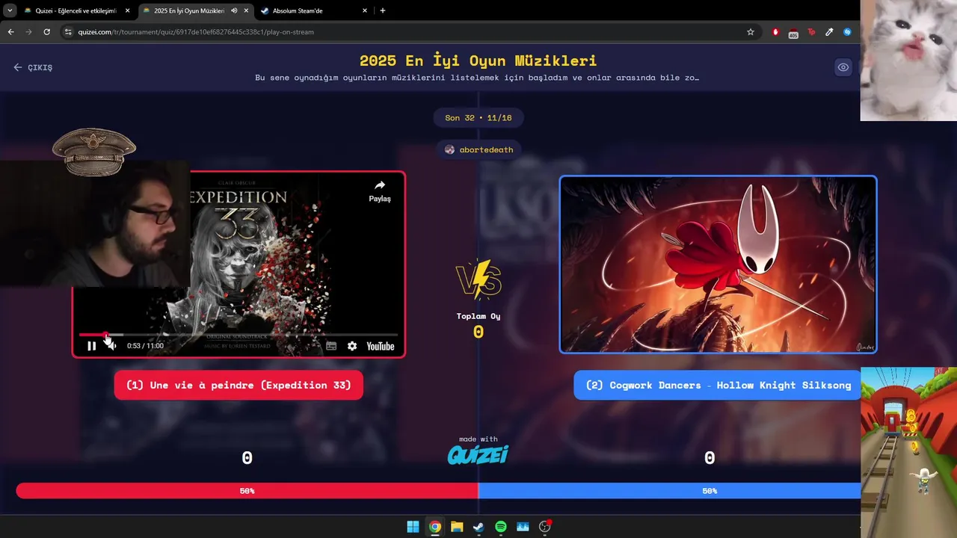957x538 pixels.
Task: Open the Windows Start menu
Action: [413, 527]
